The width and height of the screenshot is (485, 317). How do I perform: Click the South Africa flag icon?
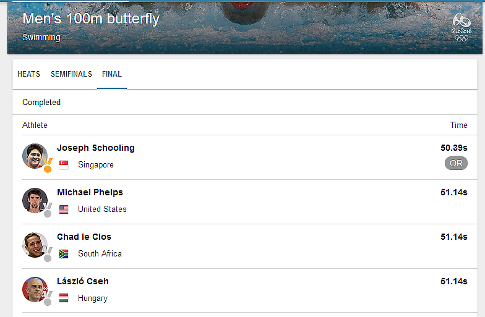(x=64, y=254)
